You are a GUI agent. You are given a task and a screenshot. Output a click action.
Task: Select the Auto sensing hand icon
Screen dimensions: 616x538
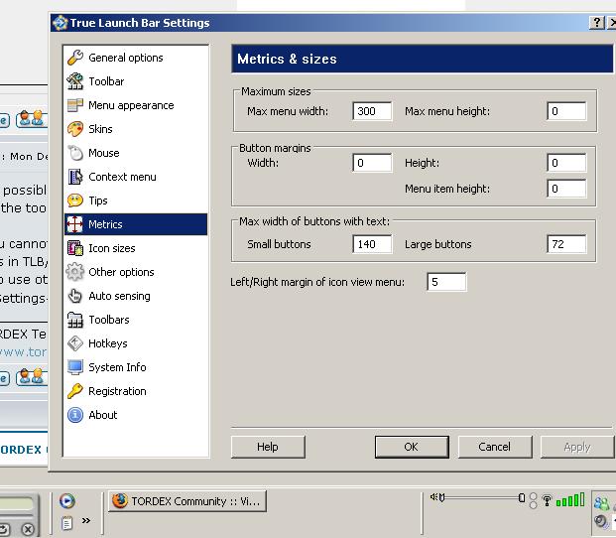[74, 296]
